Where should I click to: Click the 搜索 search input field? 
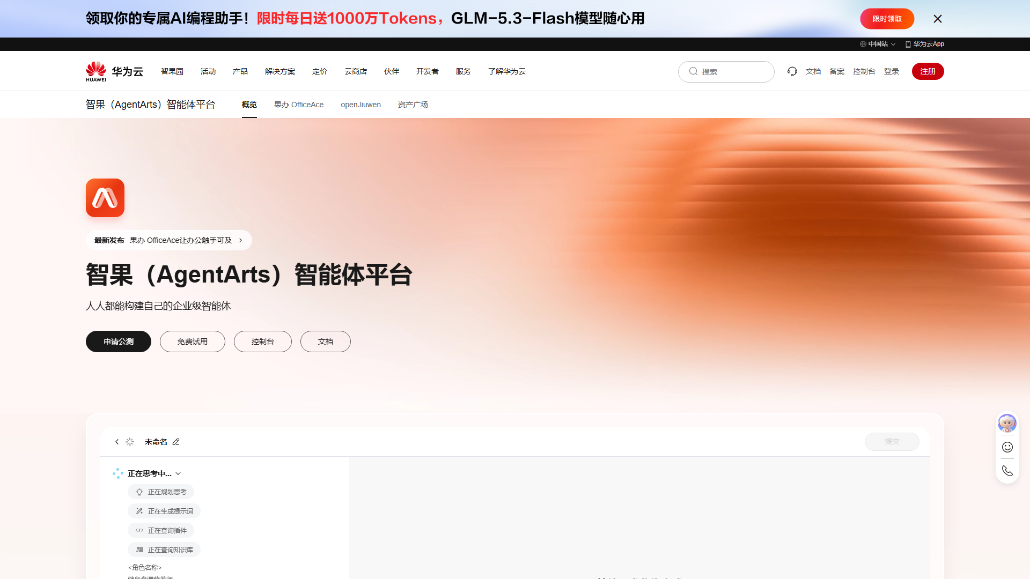pyautogui.click(x=726, y=71)
